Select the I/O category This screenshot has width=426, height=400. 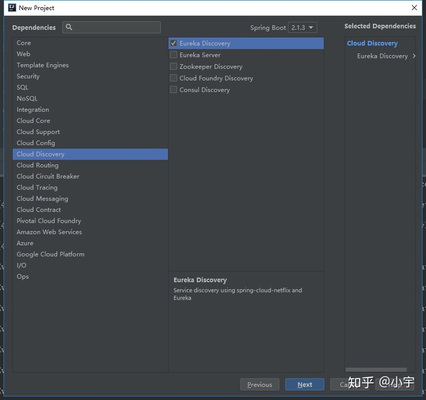pyautogui.click(x=90, y=266)
